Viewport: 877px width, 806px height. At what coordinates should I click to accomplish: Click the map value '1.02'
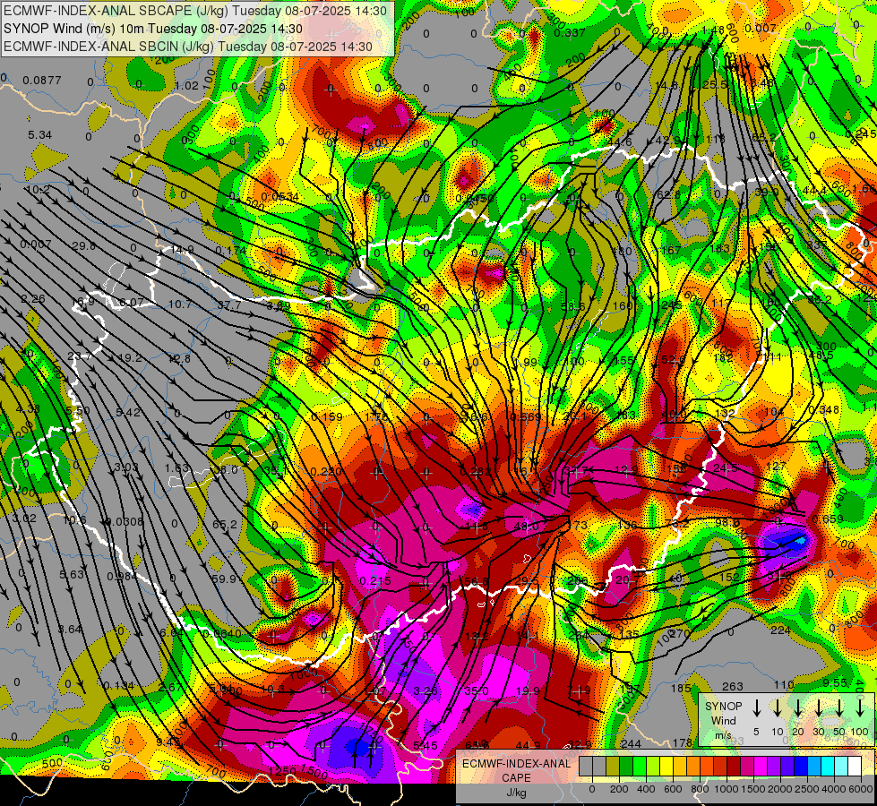[x=187, y=86]
